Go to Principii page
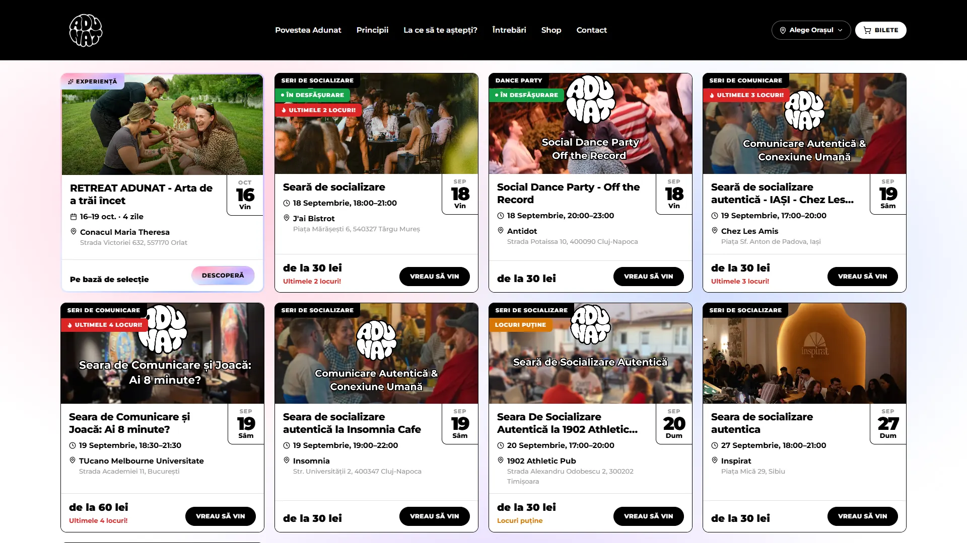The image size is (967, 543). 372,30
